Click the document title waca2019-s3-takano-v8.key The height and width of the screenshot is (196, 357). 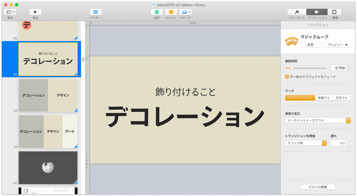[x=181, y=4]
